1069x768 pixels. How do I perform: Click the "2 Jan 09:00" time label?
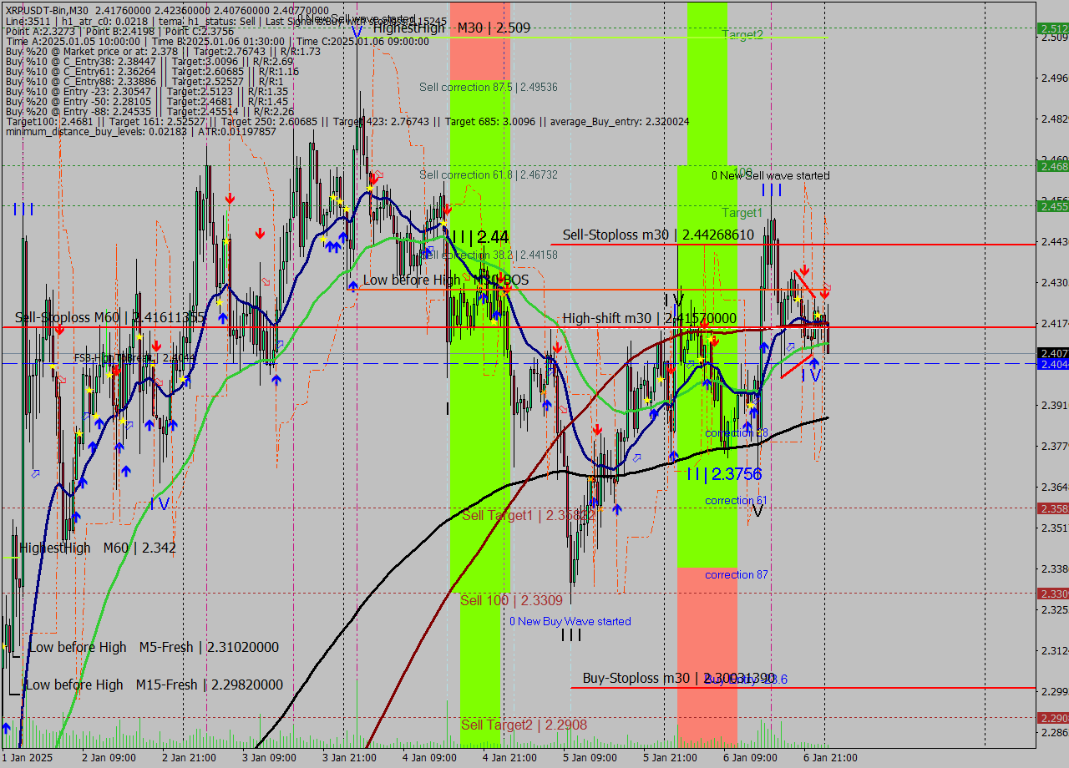109,757
